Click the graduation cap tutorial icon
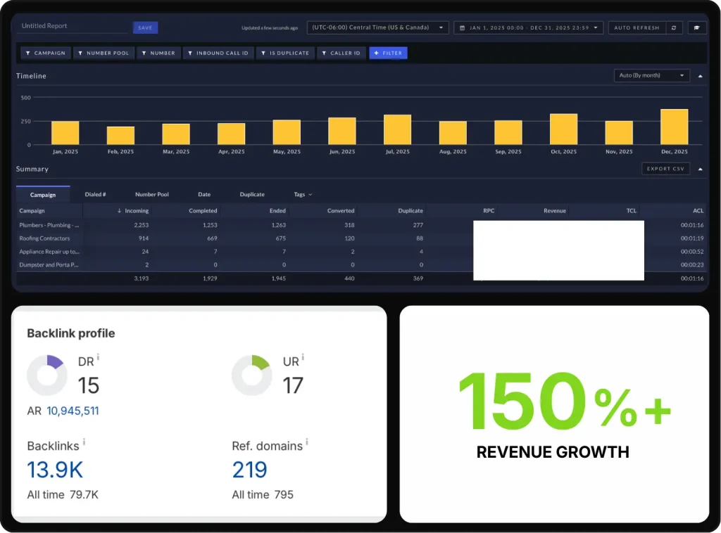This screenshot has width=721, height=533. point(696,27)
